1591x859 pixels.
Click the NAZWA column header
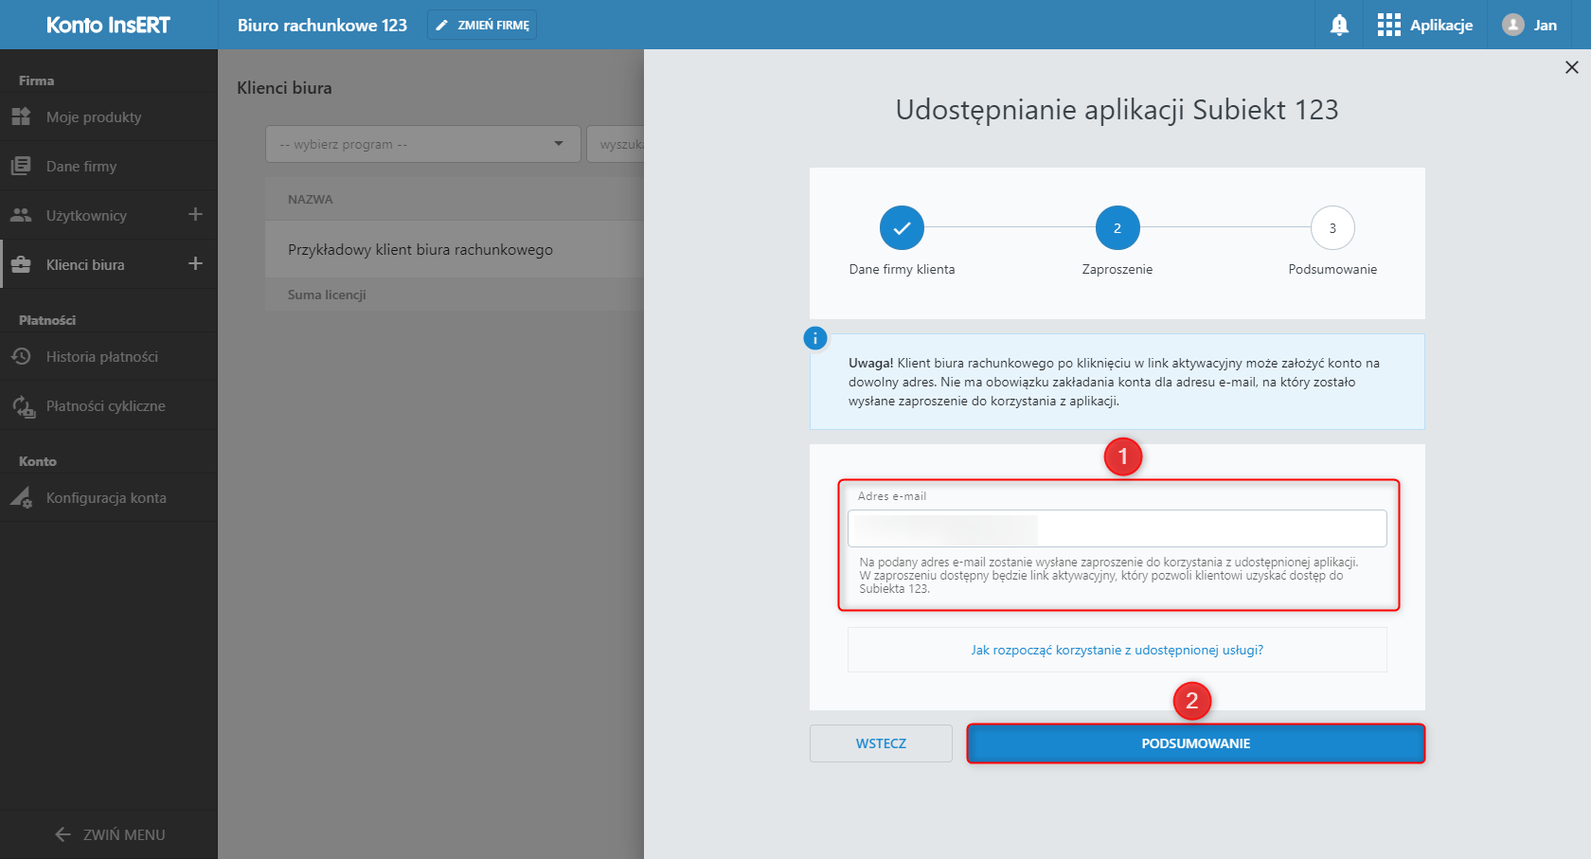pyautogui.click(x=311, y=199)
